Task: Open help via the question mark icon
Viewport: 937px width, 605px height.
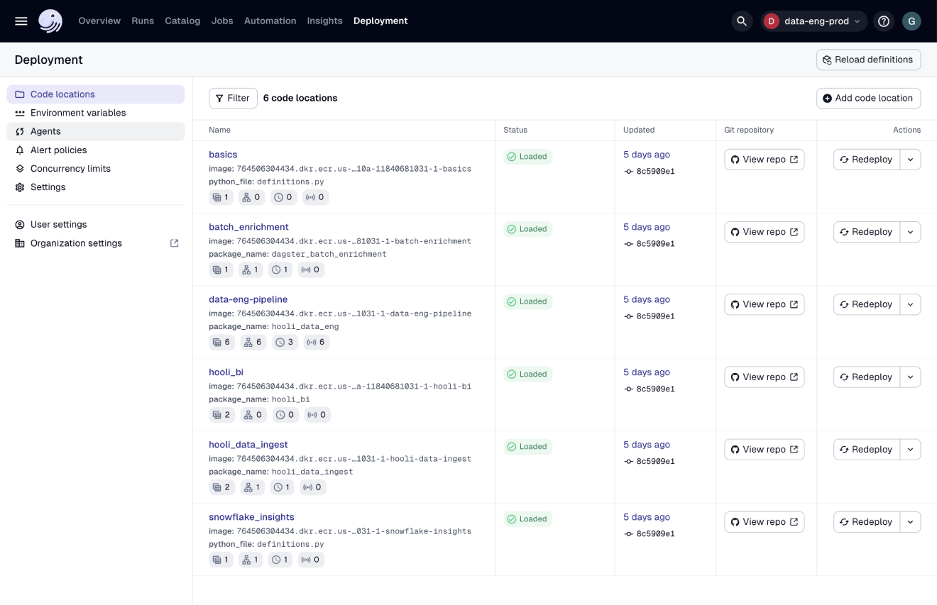Action: pos(883,21)
